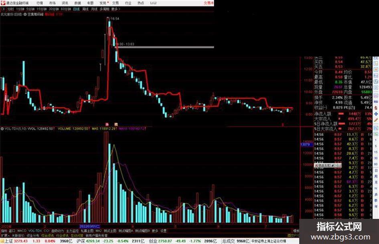Click the red dollar-sign sidebar icon
The image size is (379, 244).
point(376,108)
